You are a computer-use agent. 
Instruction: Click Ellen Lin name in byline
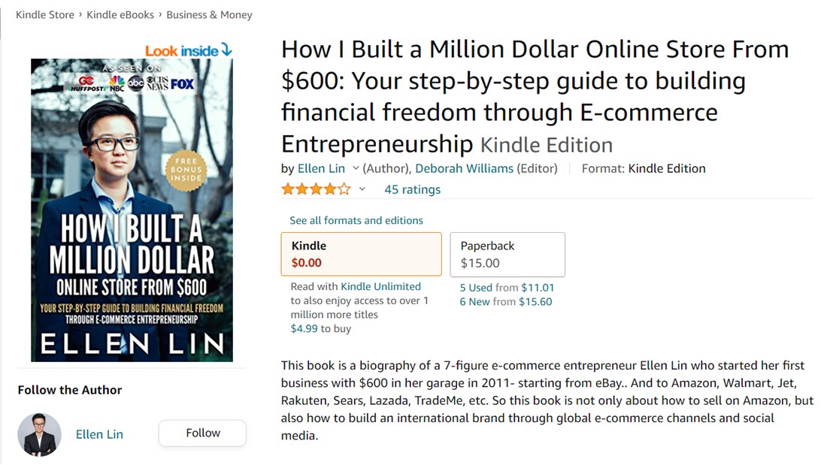click(x=321, y=168)
